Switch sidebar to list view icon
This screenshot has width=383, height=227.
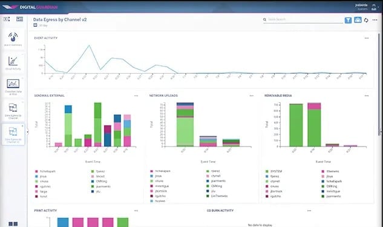(7, 19)
